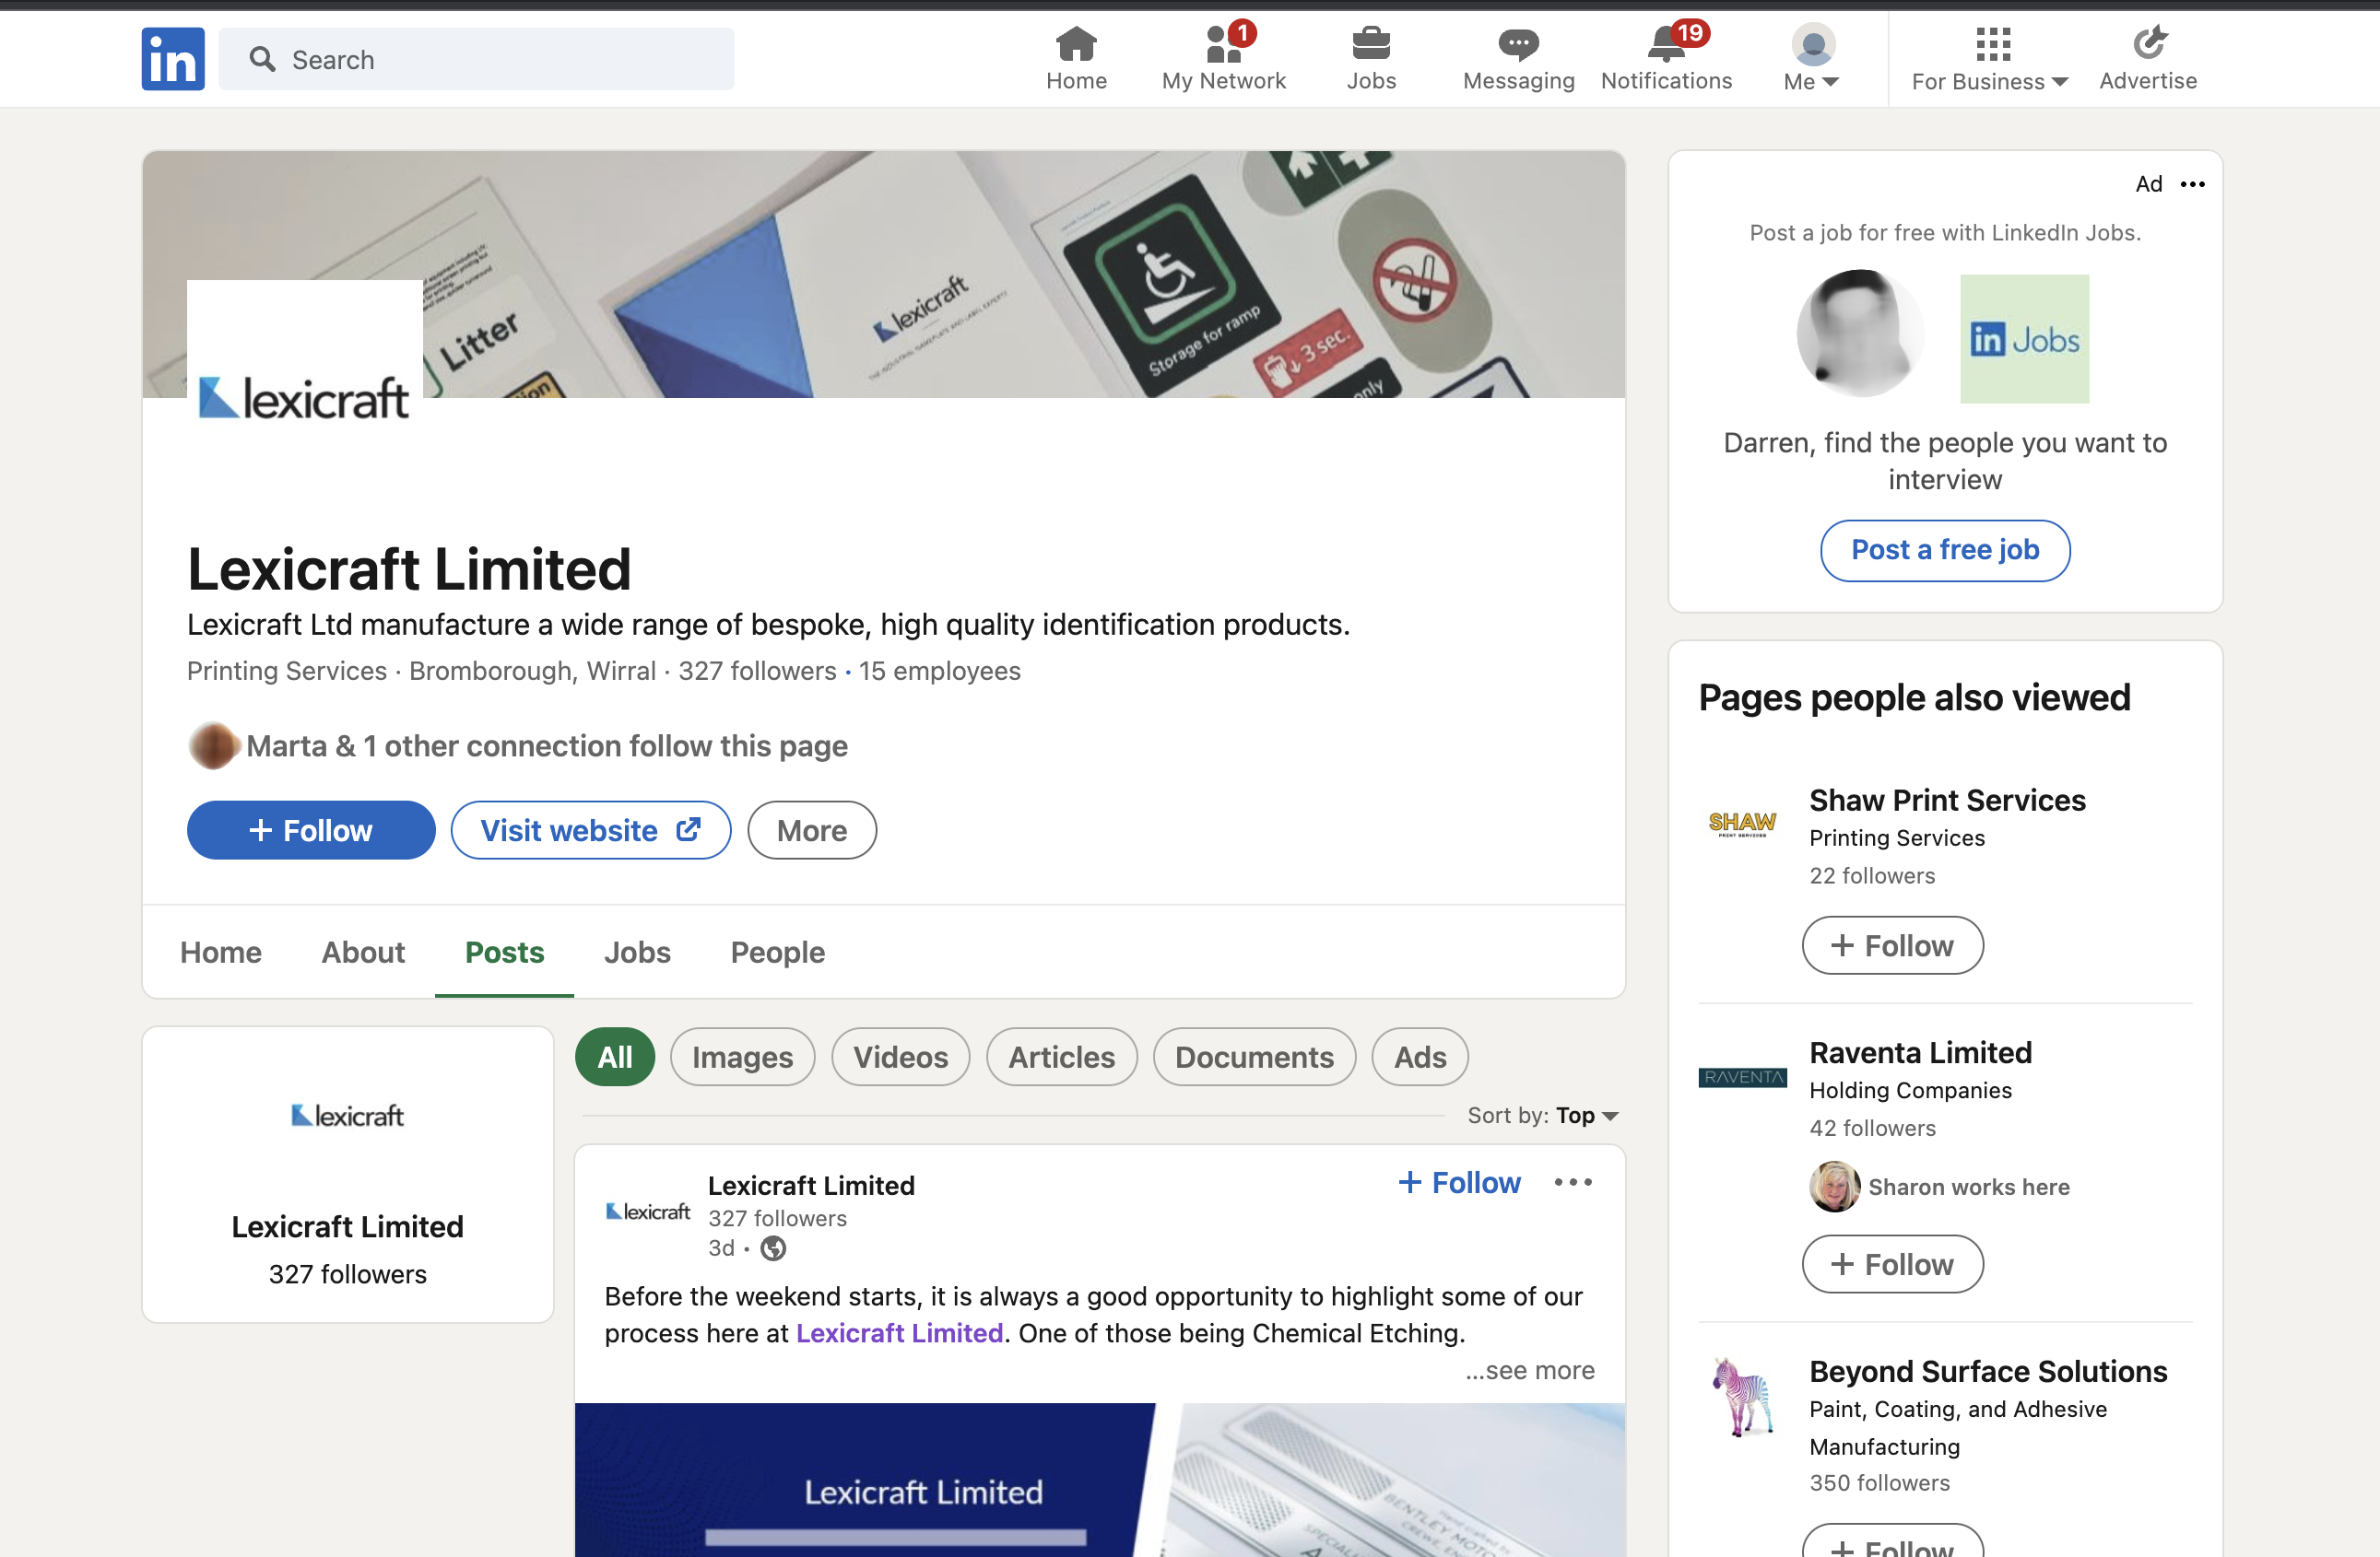
Task: Open the Advertise icon
Action: pyautogui.click(x=2147, y=45)
